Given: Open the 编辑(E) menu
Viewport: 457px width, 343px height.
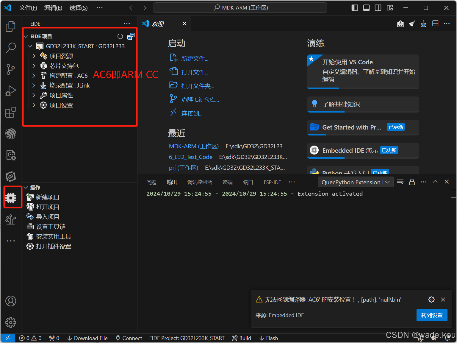Looking at the screenshot, I should (x=53, y=8).
